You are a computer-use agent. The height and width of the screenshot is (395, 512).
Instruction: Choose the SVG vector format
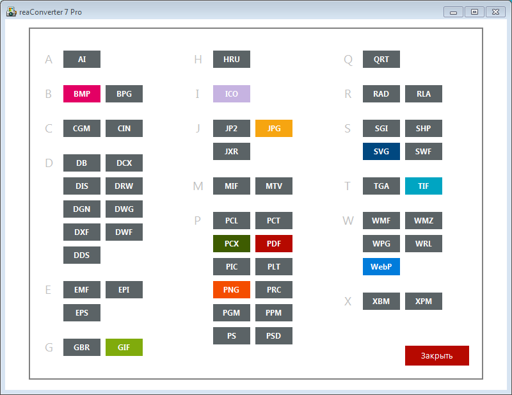pyautogui.click(x=381, y=151)
